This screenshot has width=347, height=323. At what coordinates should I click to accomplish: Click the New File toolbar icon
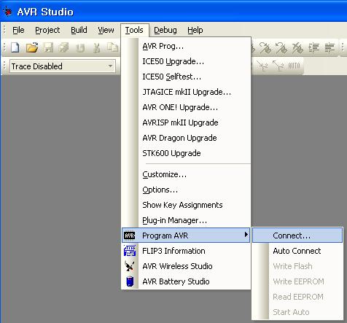tap(15, 47)
